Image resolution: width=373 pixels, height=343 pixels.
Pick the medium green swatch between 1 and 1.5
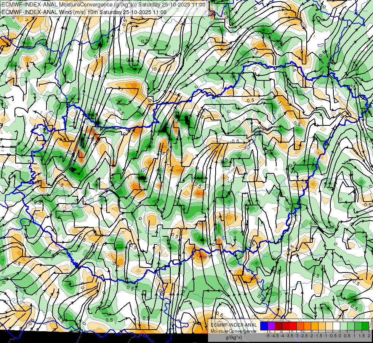pyautogui.click(x=358, y=326)
